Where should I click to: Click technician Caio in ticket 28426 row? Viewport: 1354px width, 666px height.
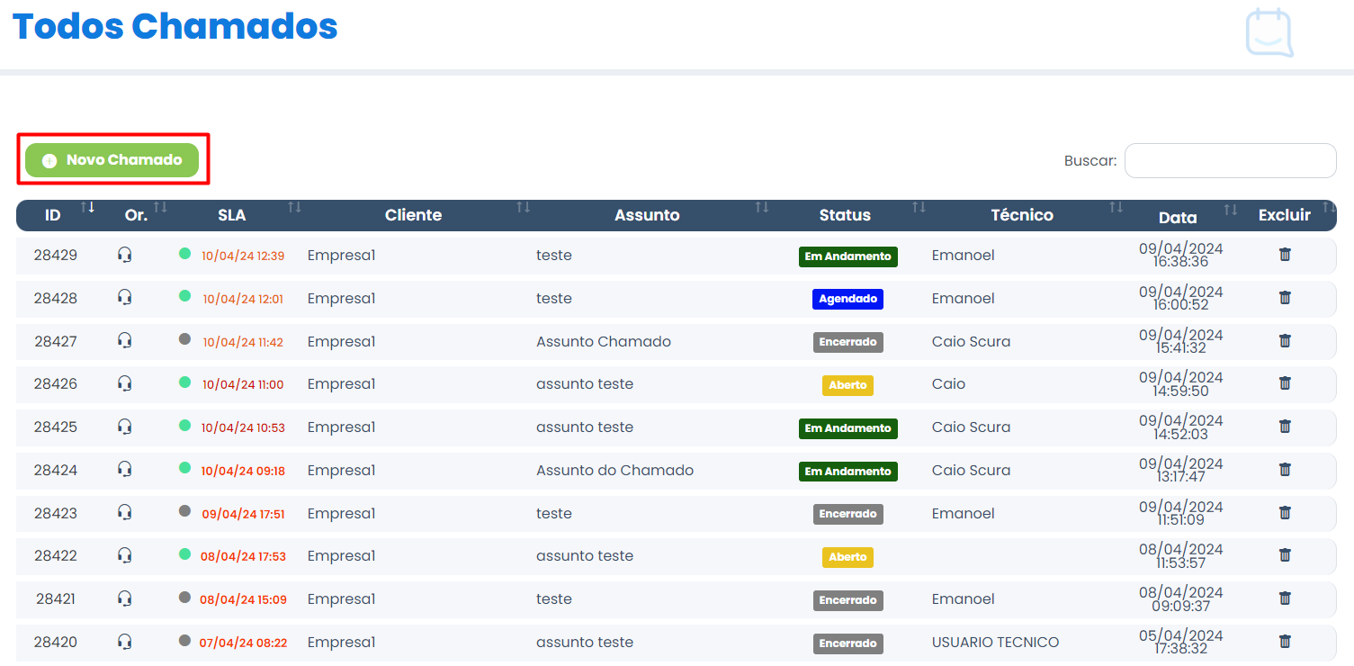click(949, 383)
